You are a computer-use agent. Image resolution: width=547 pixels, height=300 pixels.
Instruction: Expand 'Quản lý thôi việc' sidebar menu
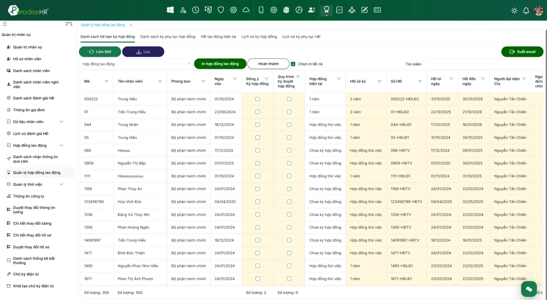(x=61, y=184)
